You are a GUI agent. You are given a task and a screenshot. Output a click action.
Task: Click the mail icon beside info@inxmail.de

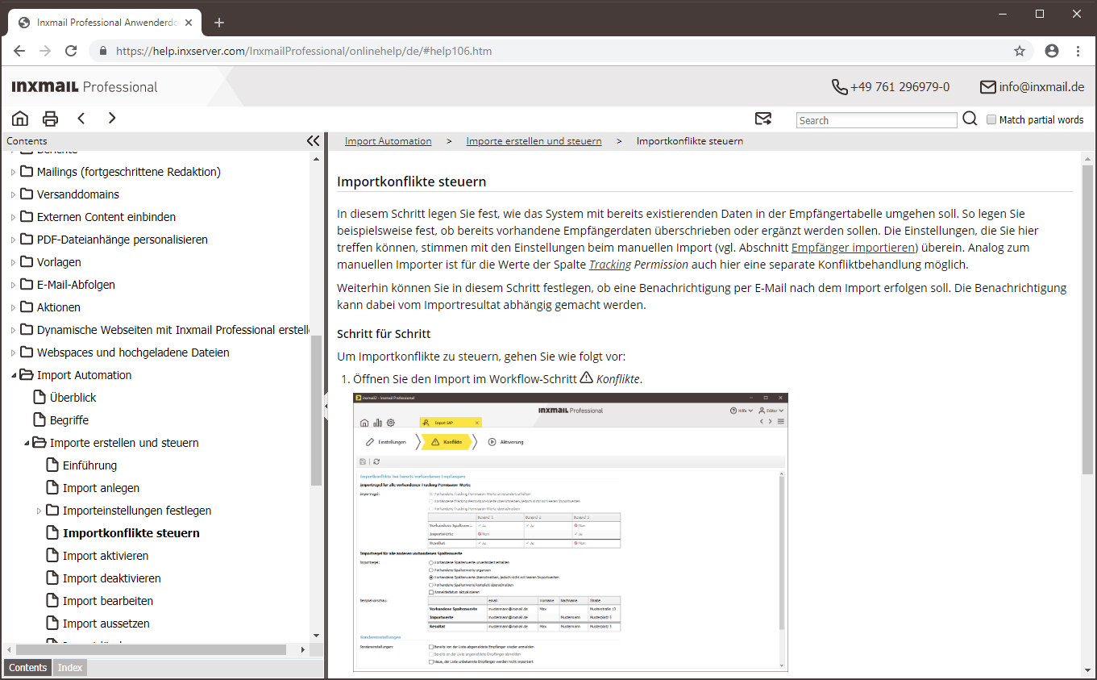[x=987, y=87]
